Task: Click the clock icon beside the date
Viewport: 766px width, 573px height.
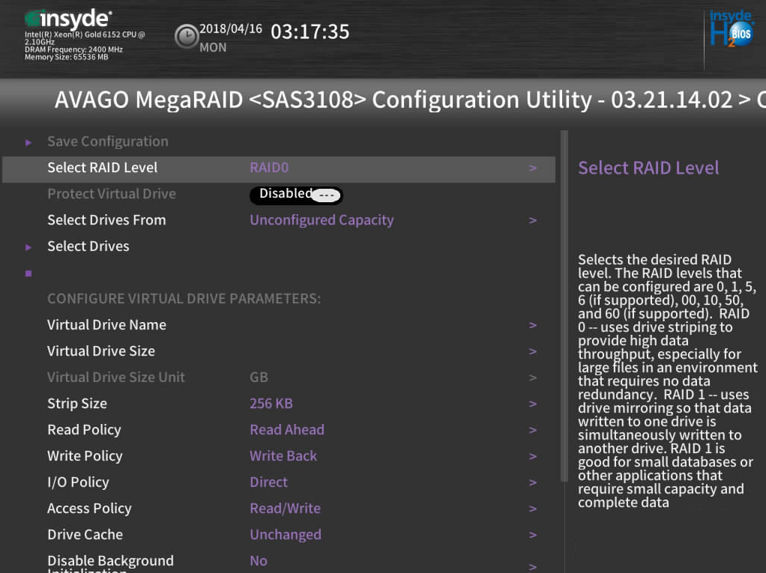Action: [187, 36]
